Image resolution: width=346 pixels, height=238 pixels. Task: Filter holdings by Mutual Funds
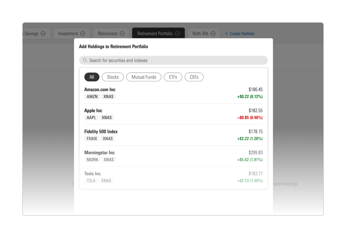[x=144, y=77]
